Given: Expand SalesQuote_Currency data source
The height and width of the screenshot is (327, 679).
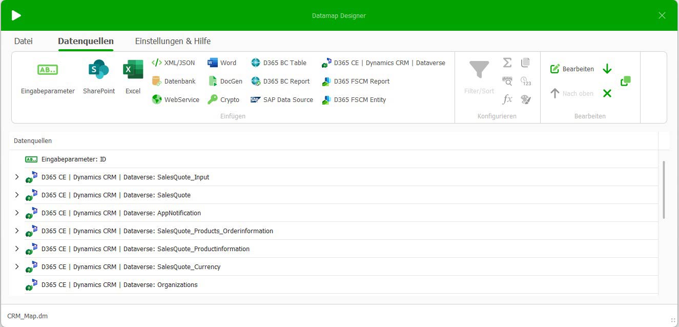Looking at the screenshot, I should tap(17, 267).
